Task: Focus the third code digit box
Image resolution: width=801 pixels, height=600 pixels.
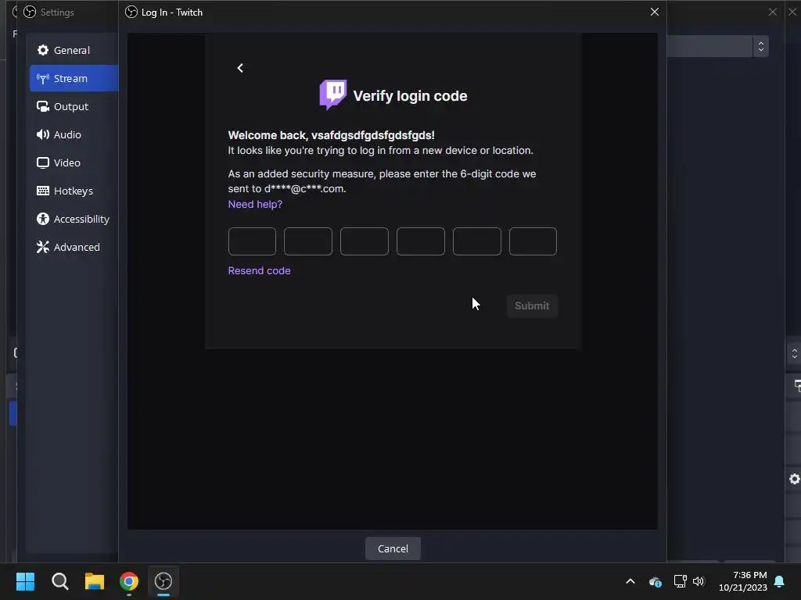Action: pyautogui.click(x=365, y=241)
